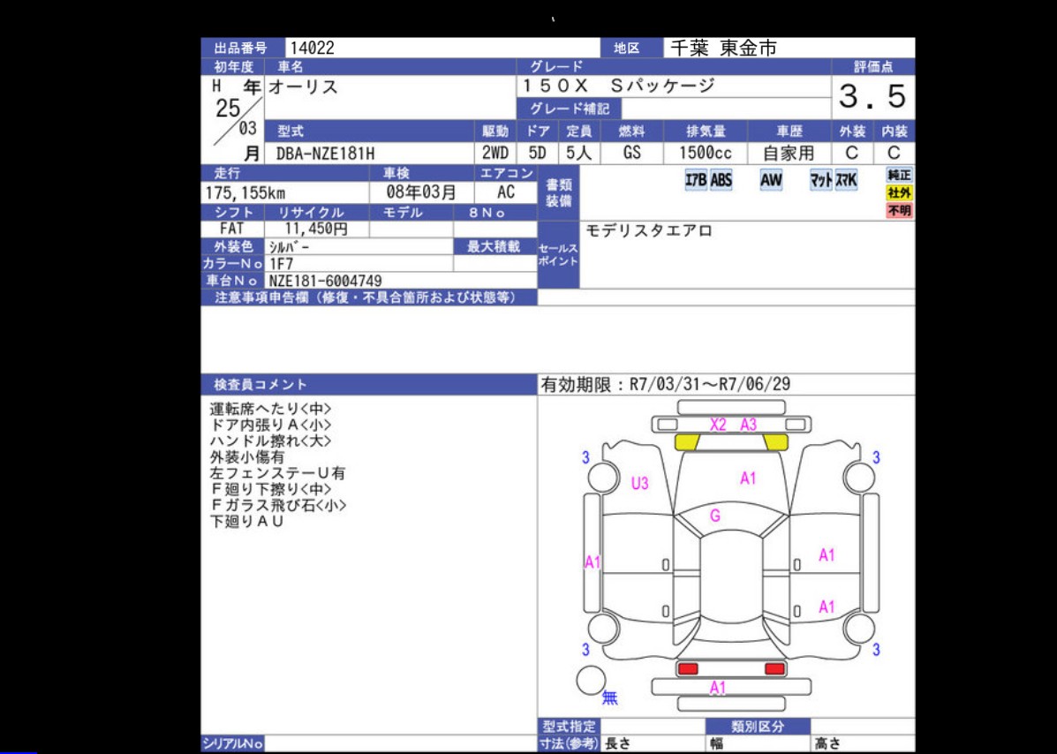Image resolution: width=1057 pixels, height=754 pixels.
Task: Select the U3 dent mark on fender
Action: pyautogui.click(x=639, y=483)
